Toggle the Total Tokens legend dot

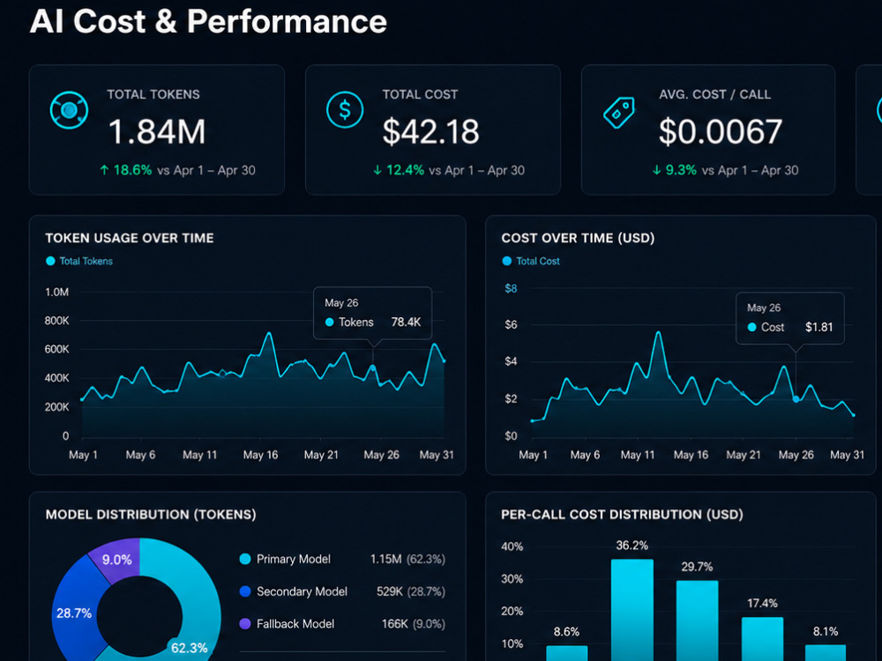tap(50, 261)
